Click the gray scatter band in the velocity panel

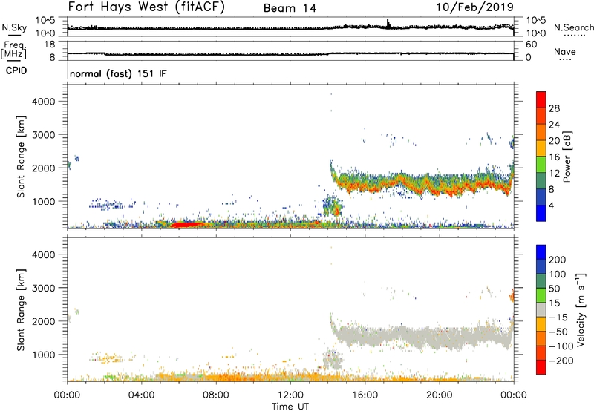[422, 336]
